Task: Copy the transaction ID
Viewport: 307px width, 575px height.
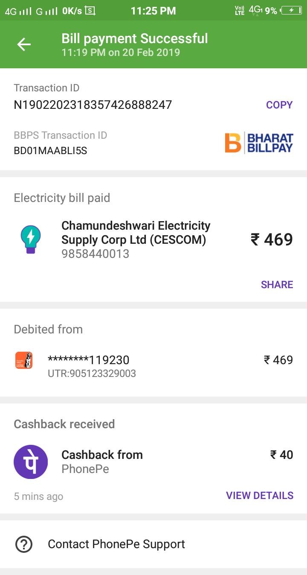Action: 279,105
